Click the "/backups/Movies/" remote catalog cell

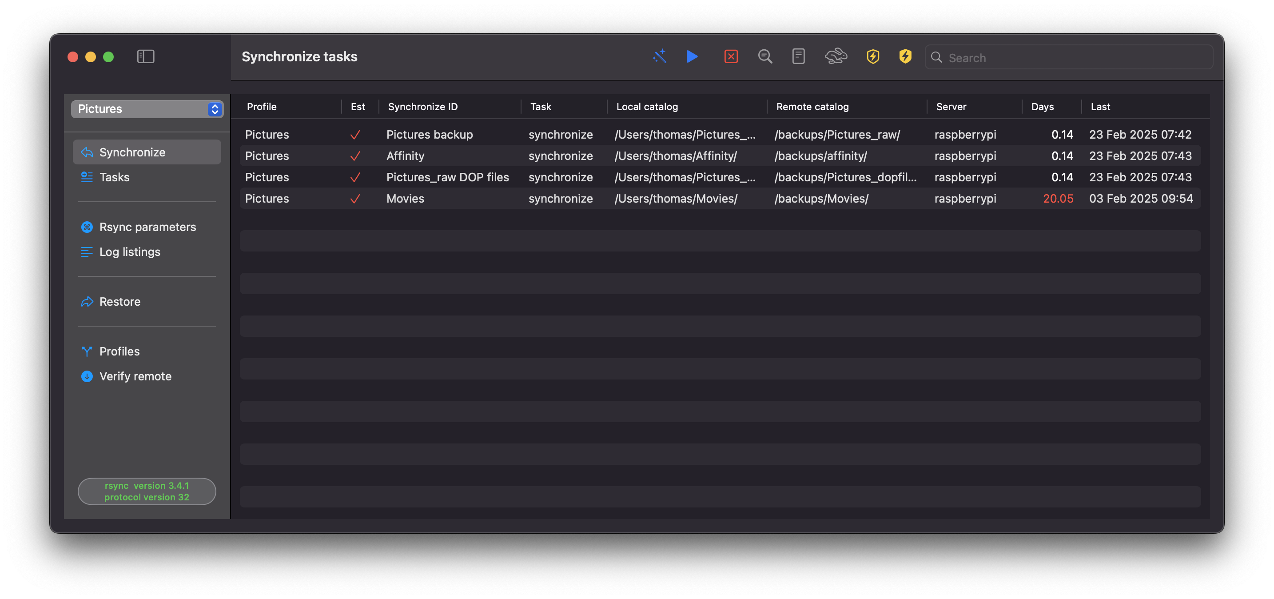821,198
